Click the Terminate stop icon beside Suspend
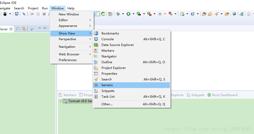Viewport: 254px width, 134px height. pyautogui.click(x=44, y=14)
